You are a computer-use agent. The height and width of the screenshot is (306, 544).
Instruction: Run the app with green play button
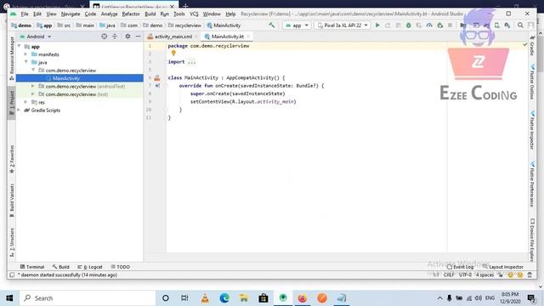tap(377, 25)
